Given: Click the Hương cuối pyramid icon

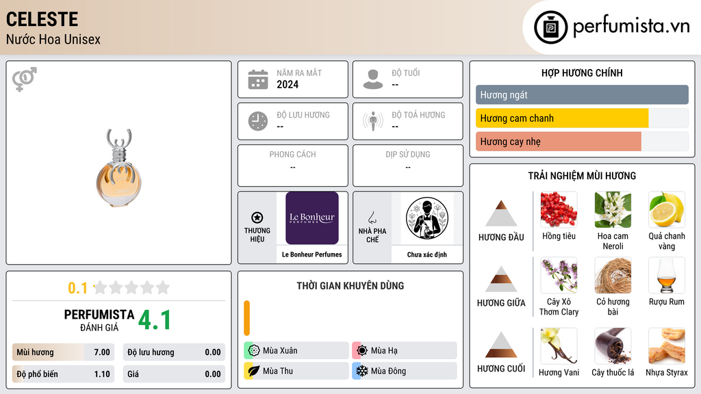Looking at the screenshot, I should (501, 345).
